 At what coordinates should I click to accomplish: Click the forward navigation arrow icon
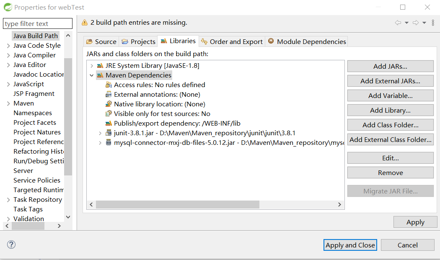click(x=416, y=23)
